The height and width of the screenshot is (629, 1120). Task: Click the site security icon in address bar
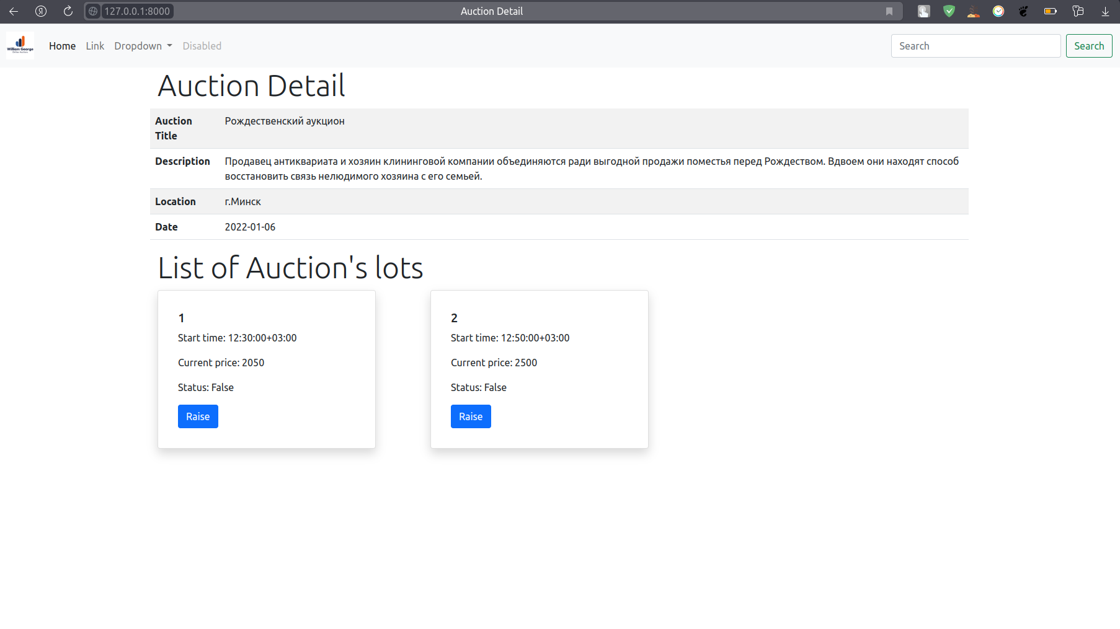pyautogui.click(x=94, y=11)
